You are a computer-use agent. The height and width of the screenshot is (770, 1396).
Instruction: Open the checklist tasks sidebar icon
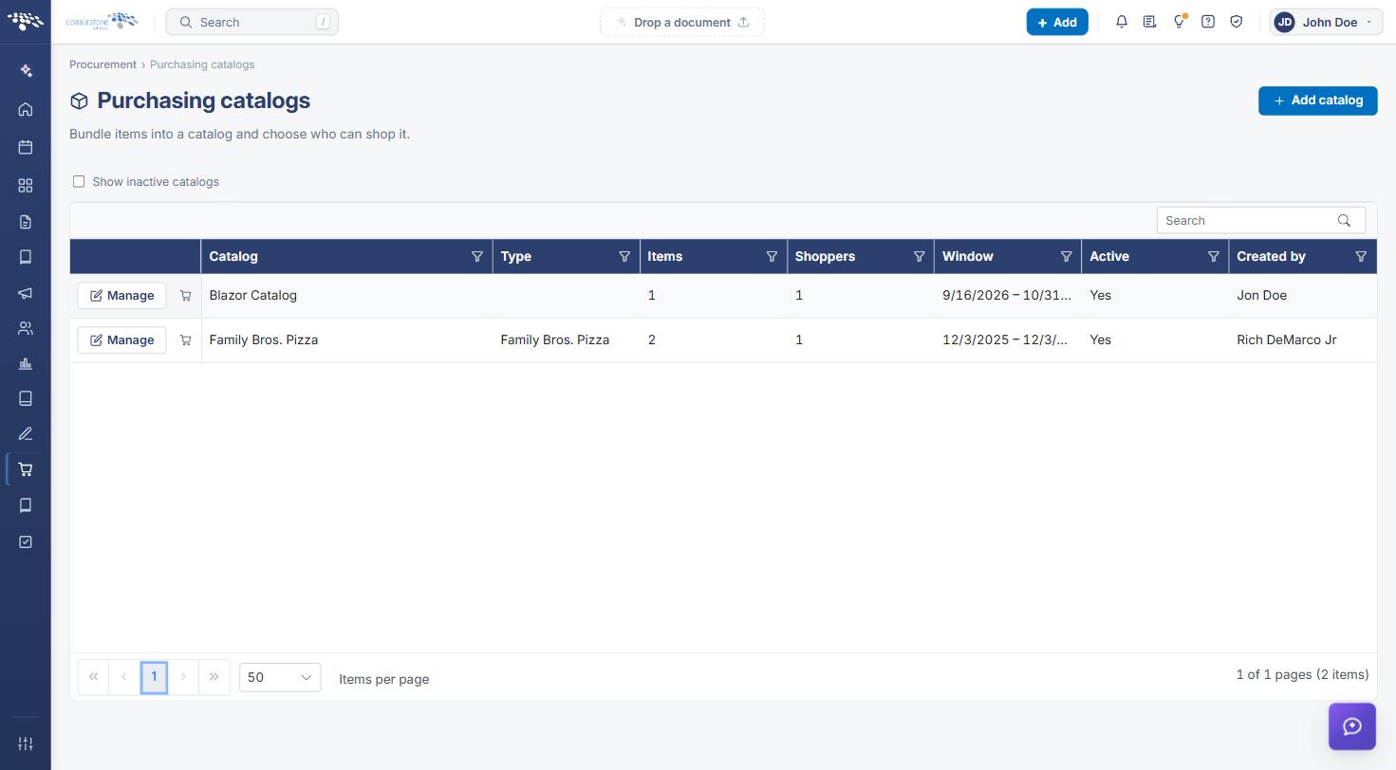[x=26, y=541]
